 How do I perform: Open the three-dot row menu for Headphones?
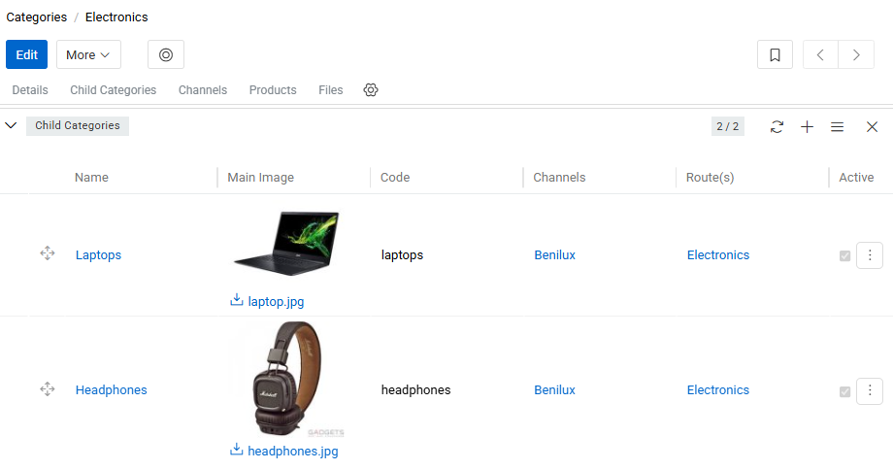(870, 390)
